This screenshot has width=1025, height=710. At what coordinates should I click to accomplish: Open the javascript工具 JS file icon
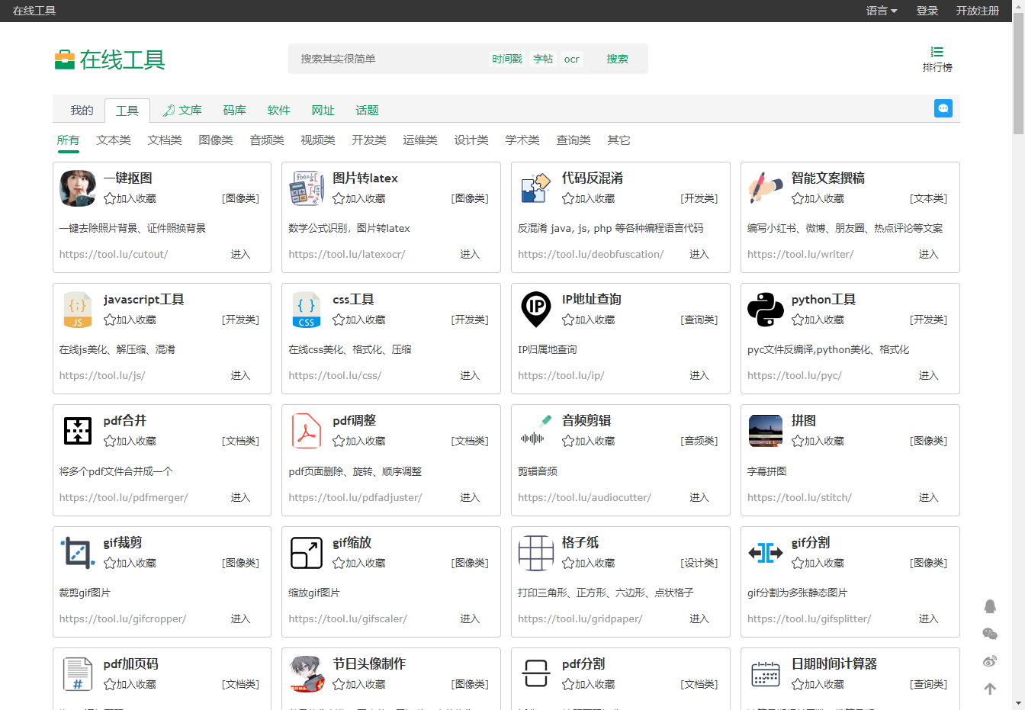tap(78, 310)
